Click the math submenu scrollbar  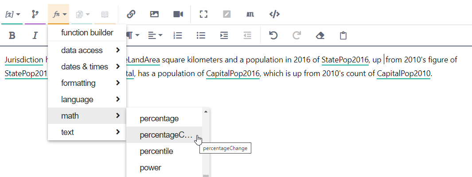point(205,142)
